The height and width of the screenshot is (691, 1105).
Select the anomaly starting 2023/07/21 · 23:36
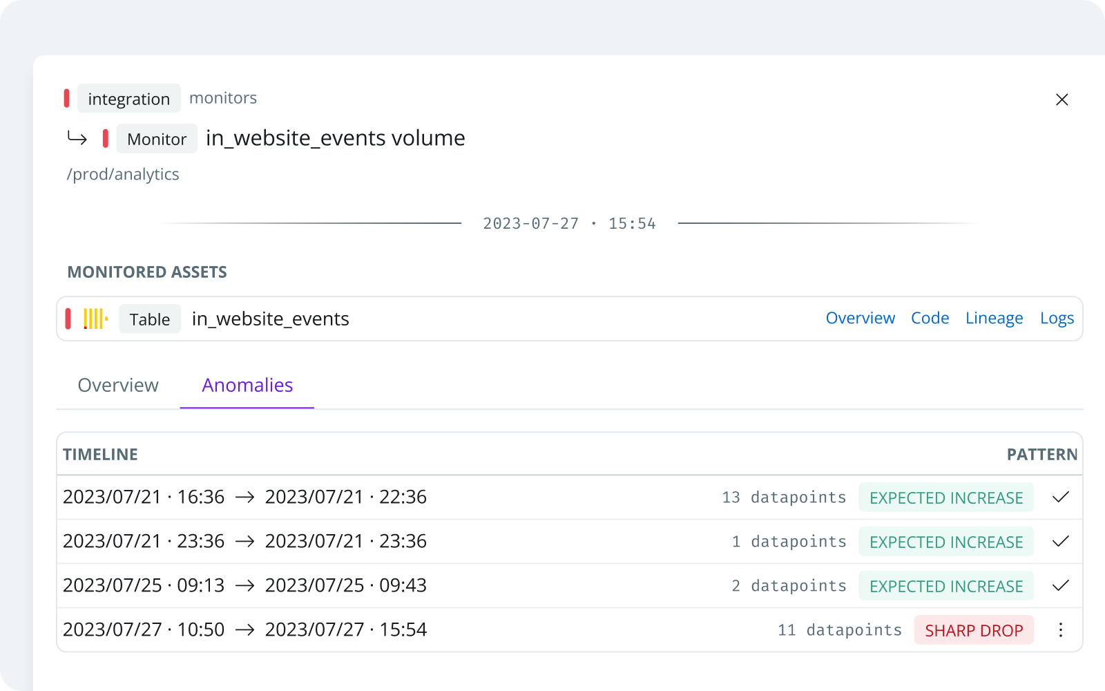coord(569,541)
